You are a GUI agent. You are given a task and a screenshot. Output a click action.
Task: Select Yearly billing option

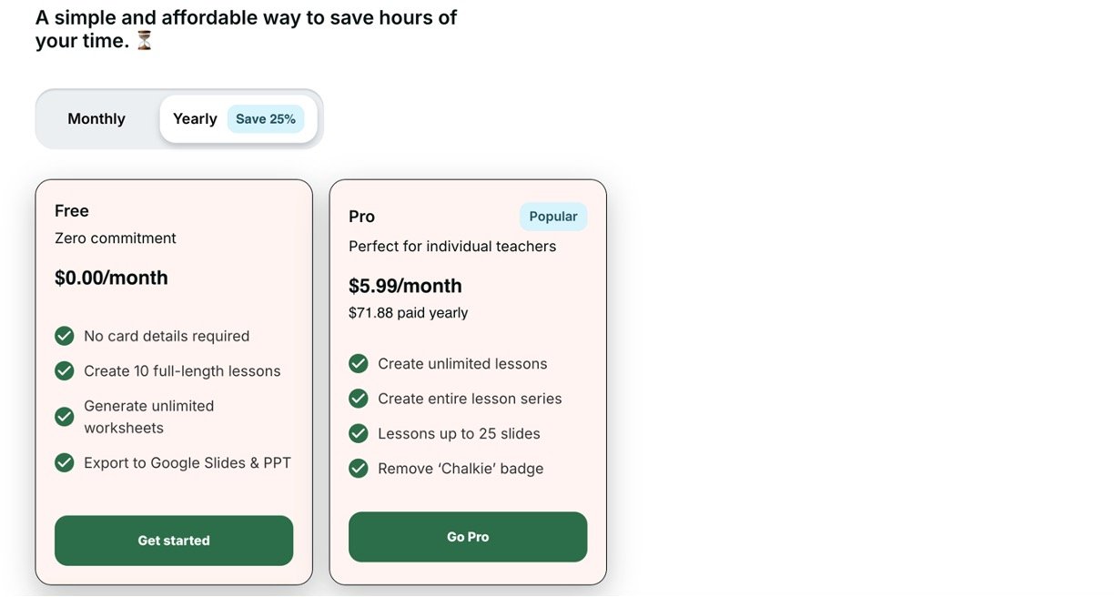195,119
